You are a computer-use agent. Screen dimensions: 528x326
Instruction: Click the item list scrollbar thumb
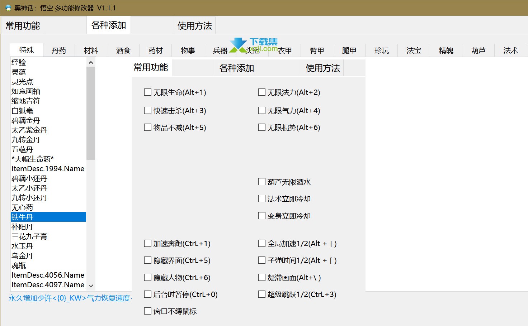(x=91, y=113)
